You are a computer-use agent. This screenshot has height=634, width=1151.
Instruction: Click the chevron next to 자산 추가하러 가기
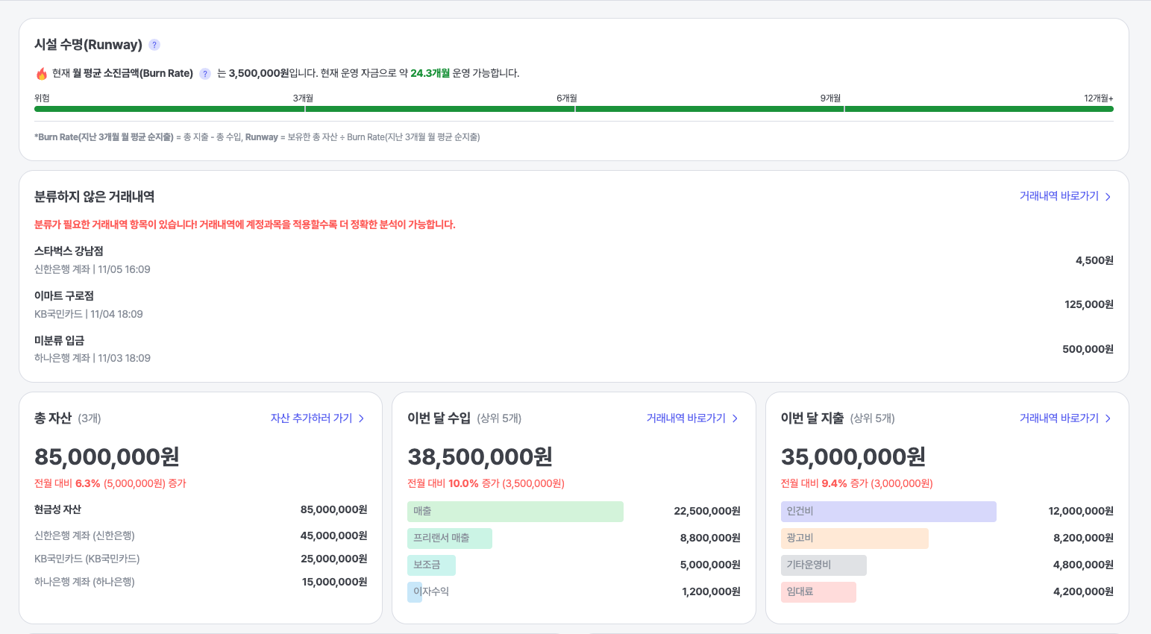click(361, 418)
